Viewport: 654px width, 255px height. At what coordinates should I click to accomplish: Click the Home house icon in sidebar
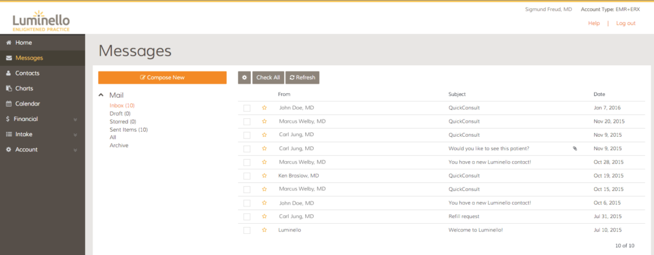click(9, 43)
